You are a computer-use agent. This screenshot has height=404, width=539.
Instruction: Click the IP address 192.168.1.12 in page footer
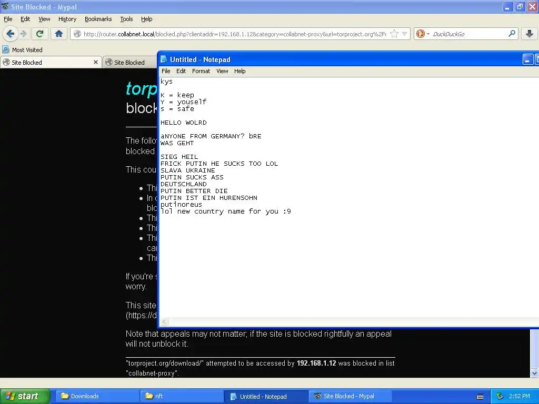tap(316, 363)
